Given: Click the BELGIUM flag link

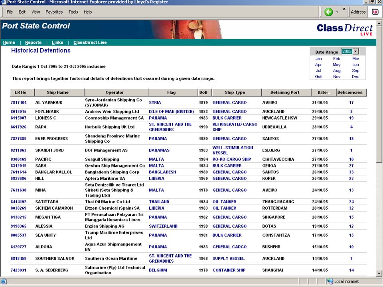Looking at the screenshot, I should click(158, 270).
